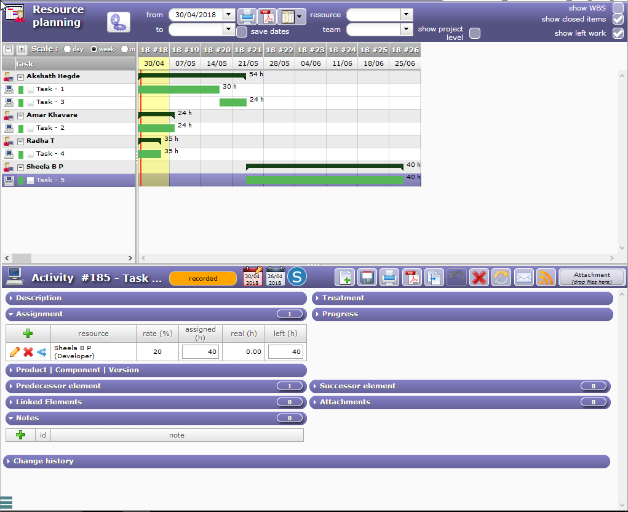Viewport: 628px width, 512px height.
Task: Open the resource dropdown list
Action: pyautogui.click(x=406, y=15)
